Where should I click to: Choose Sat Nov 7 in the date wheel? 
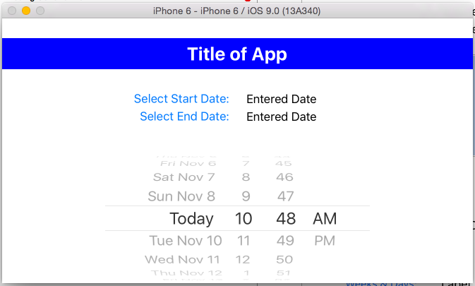[184, 177]
